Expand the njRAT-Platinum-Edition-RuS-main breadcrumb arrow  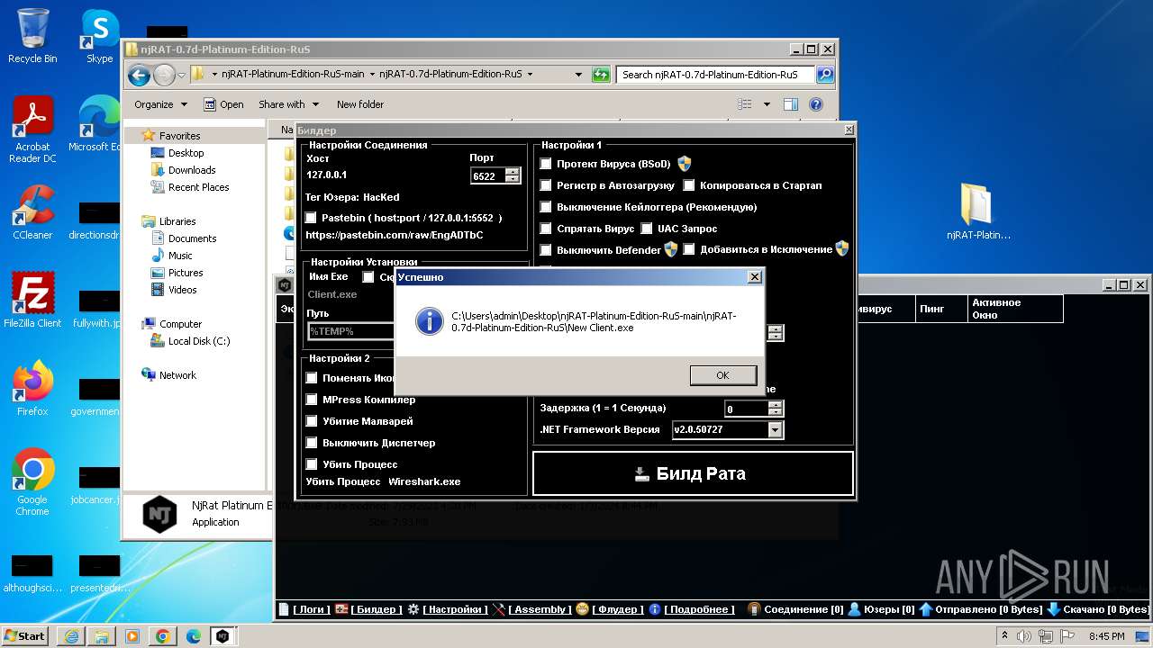(371, 75)
